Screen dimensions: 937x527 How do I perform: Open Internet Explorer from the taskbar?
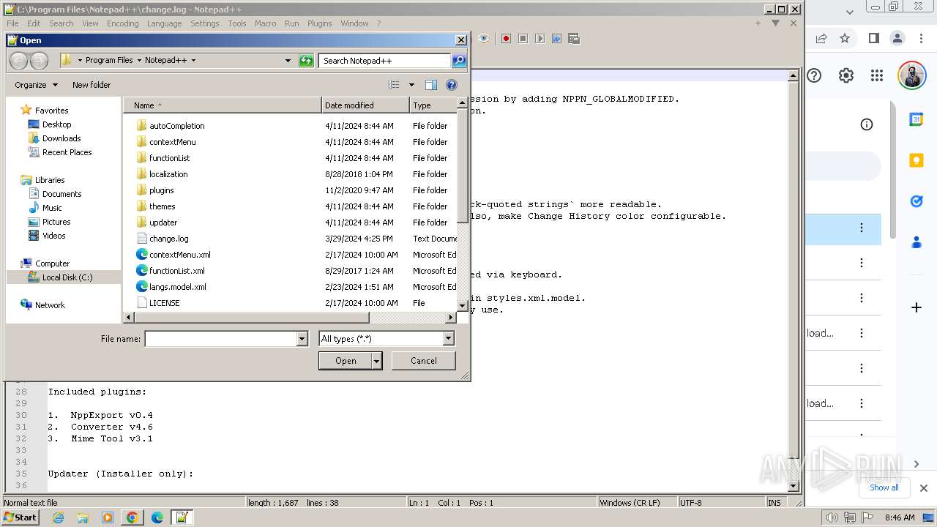[x=58, y=517]
